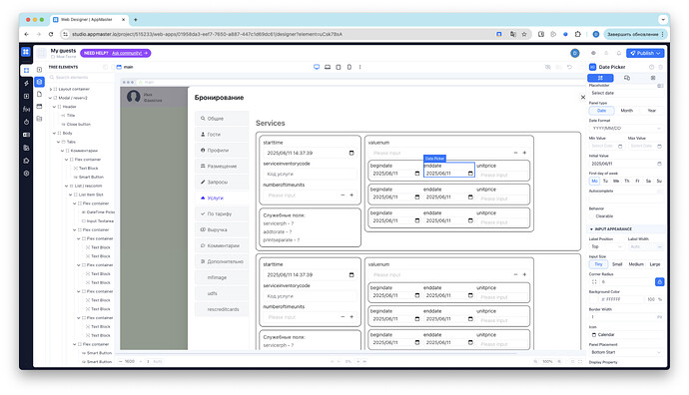Click the Background Color swatch

click(594, 299)
